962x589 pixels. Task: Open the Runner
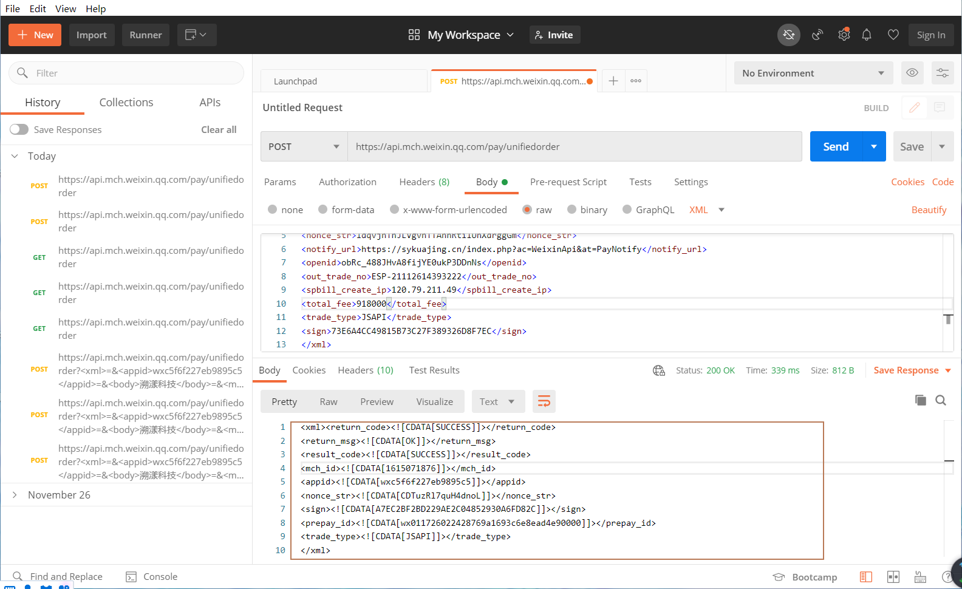click(146, 35)
